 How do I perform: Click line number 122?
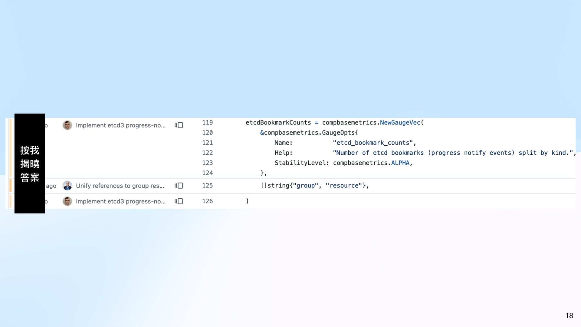click(x=207, y=153)
